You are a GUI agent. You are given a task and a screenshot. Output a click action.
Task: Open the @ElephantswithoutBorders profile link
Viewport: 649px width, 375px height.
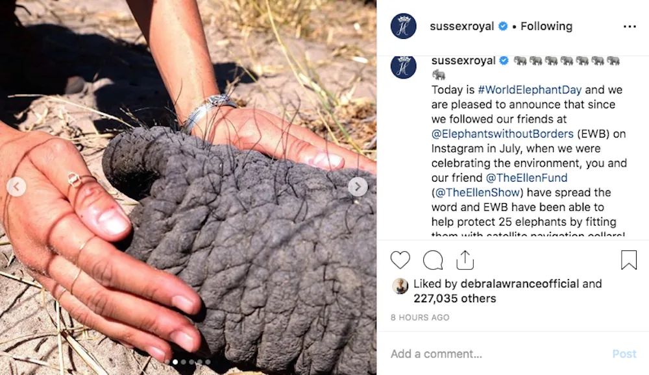click(x=502, y=134)
